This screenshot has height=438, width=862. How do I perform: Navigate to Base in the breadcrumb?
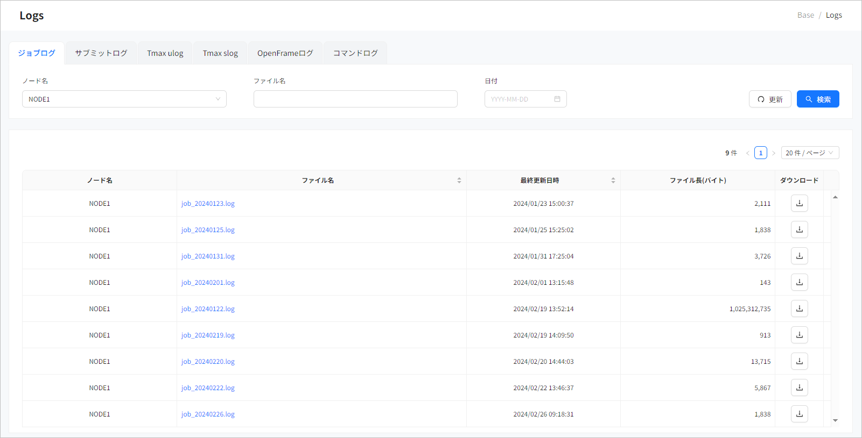tap(805, 15)
